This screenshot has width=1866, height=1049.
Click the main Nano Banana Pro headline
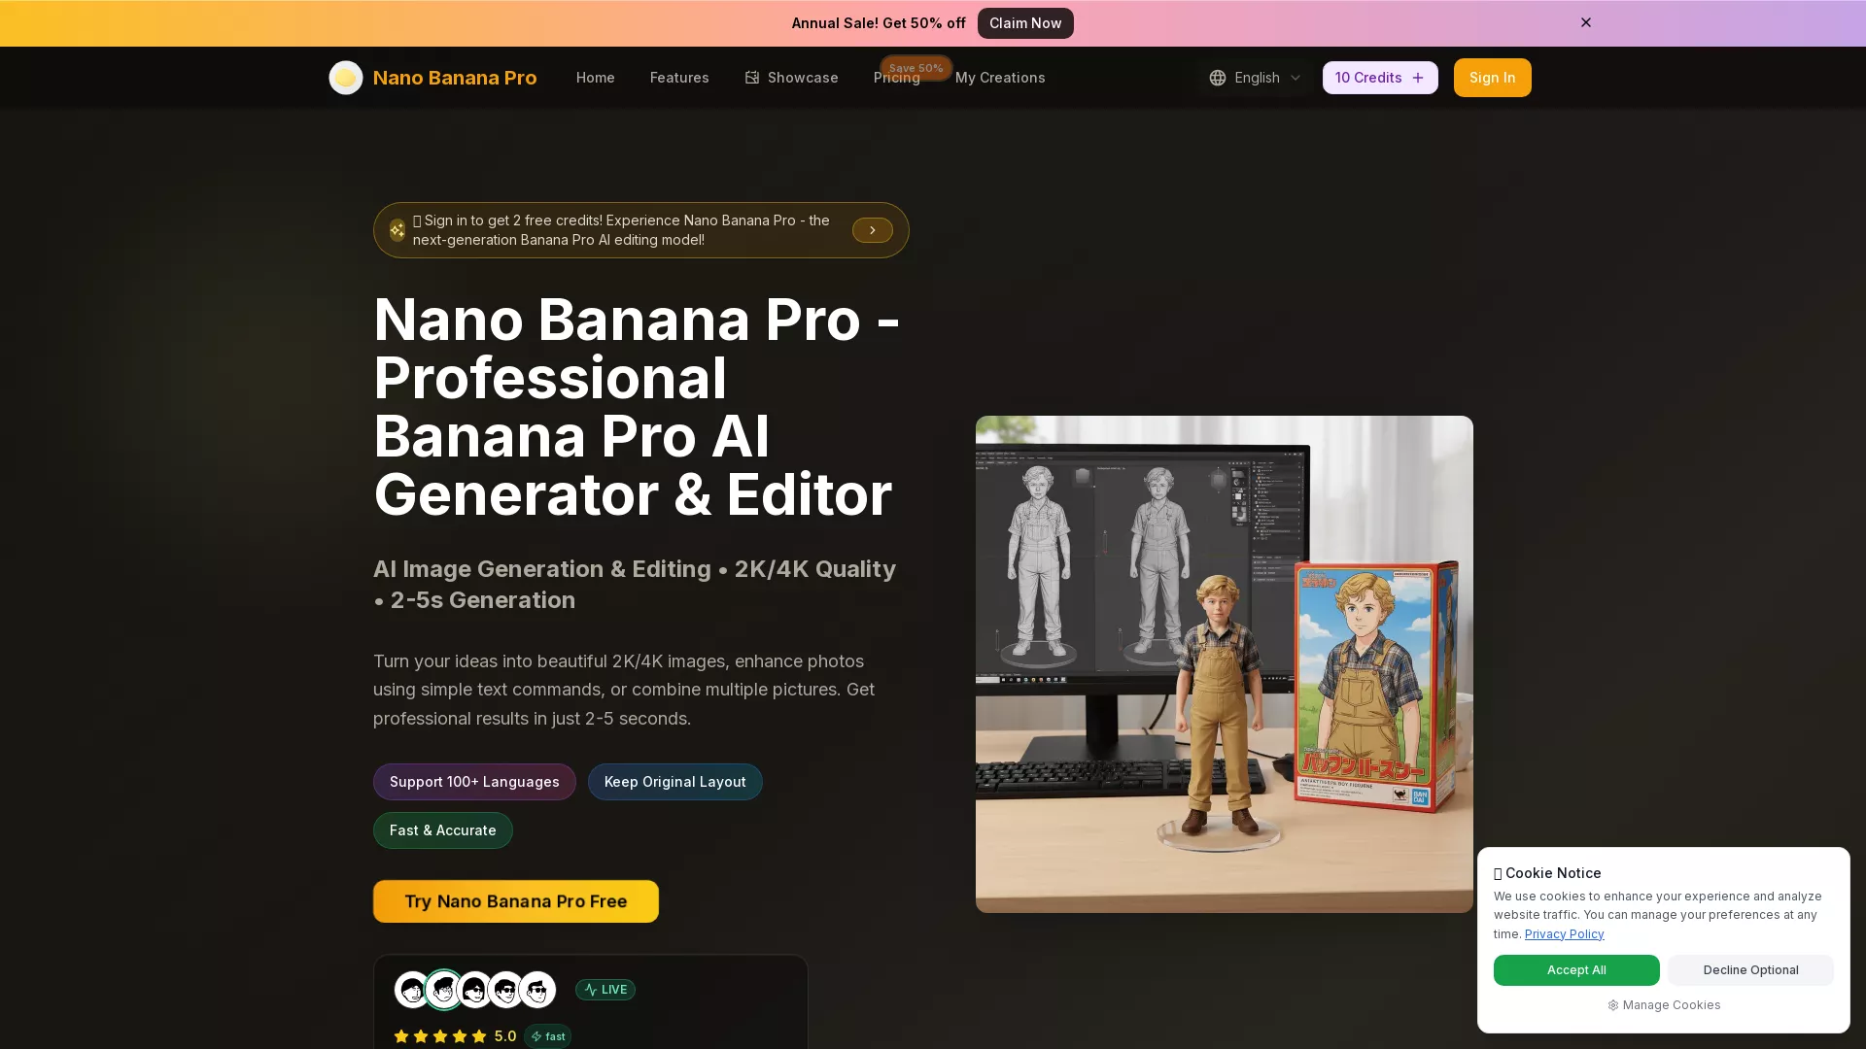click(x=637, y=407)
